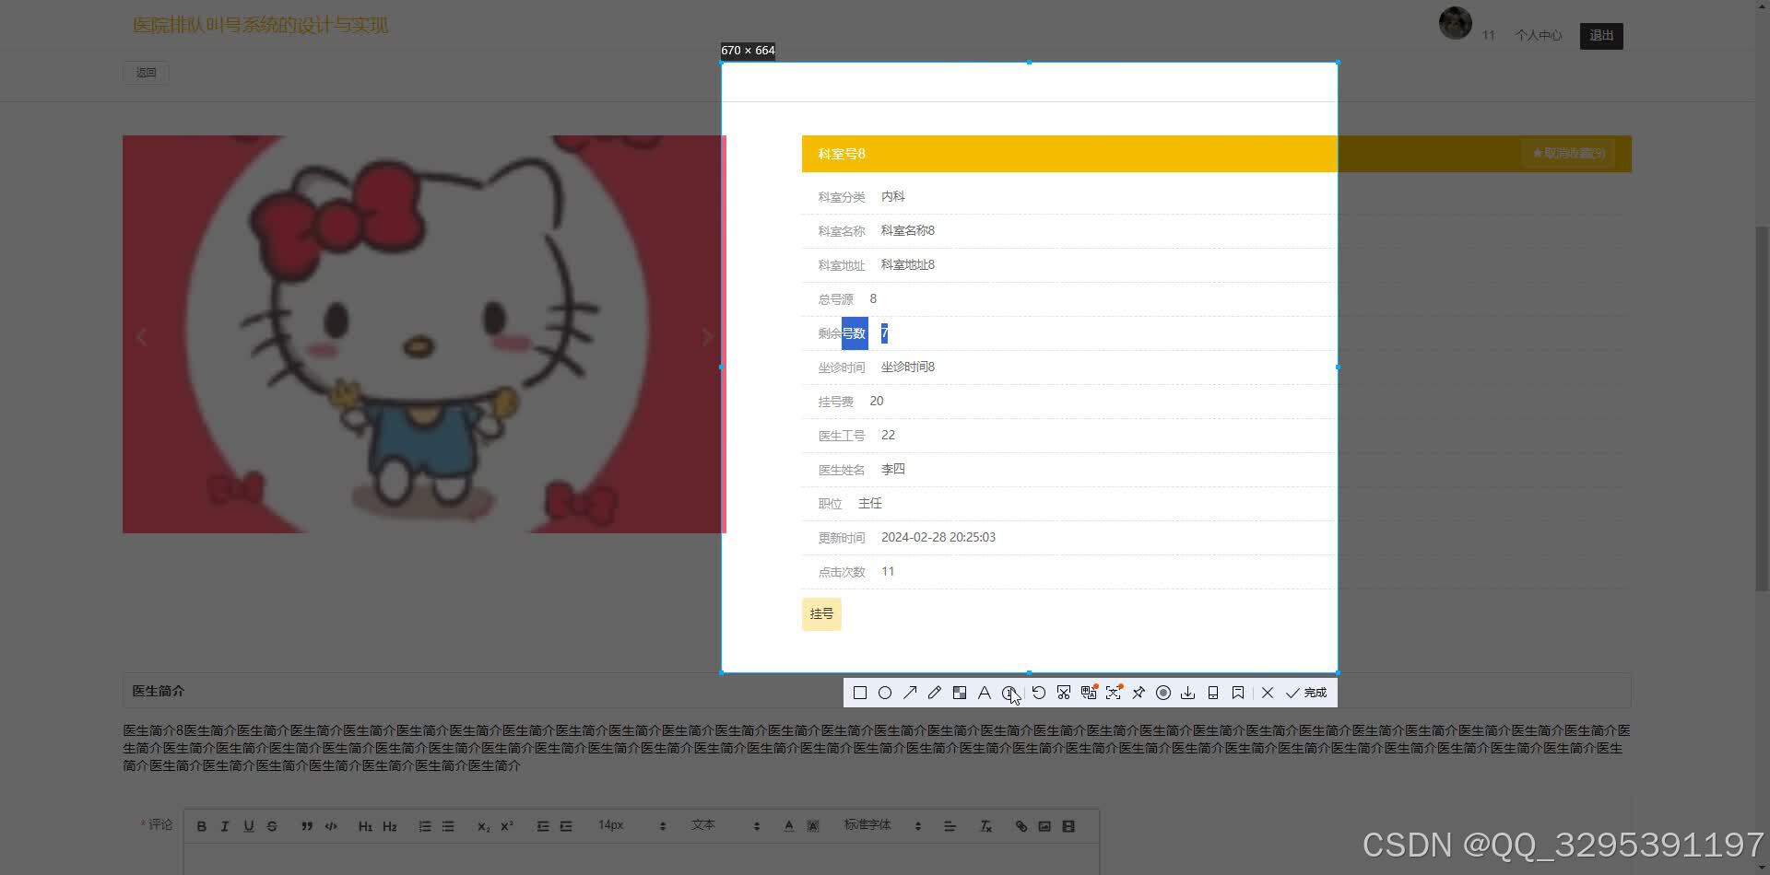Screen dimensions: 1770x875
Task: Select the pencil drawing tool
Action: pyautogui.click(x=935, y=693)
